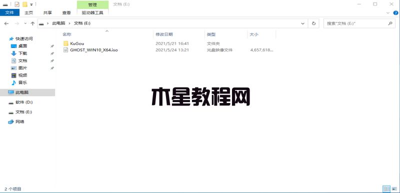Click the New folder quick access icon
This screenshot has width=400, height=193.
[24, 4]
